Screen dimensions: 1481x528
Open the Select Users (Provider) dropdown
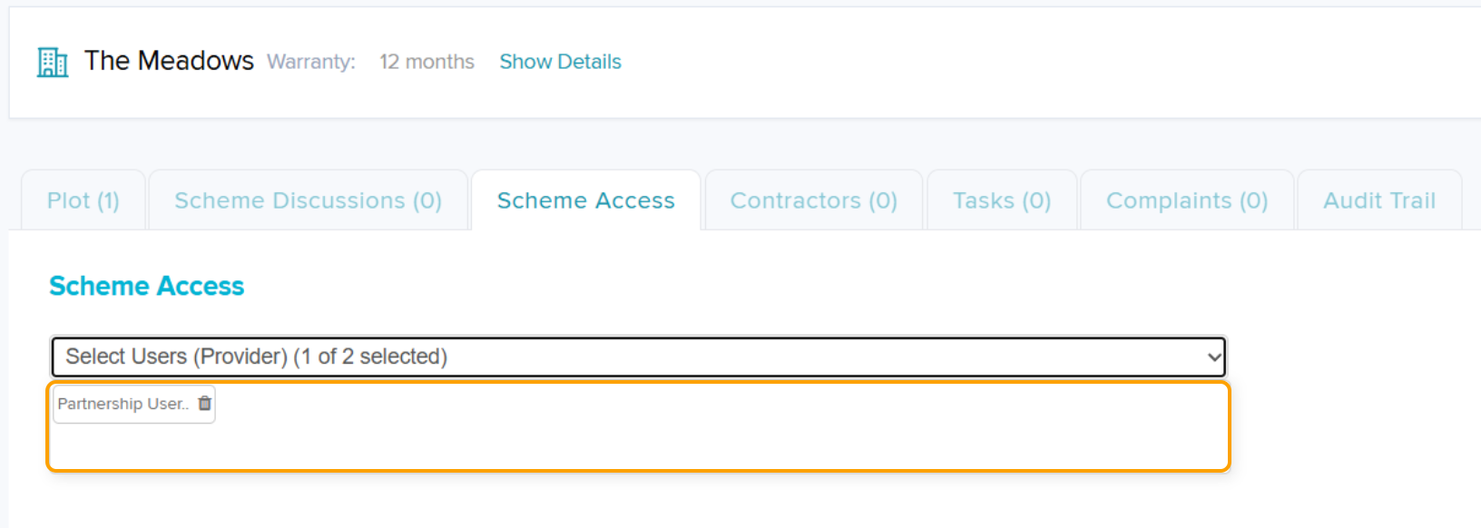pyautogui.click(x=639, y=357)
